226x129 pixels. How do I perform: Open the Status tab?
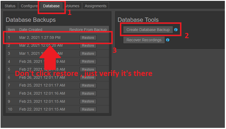pyautogui.click(x=10, y=6)
